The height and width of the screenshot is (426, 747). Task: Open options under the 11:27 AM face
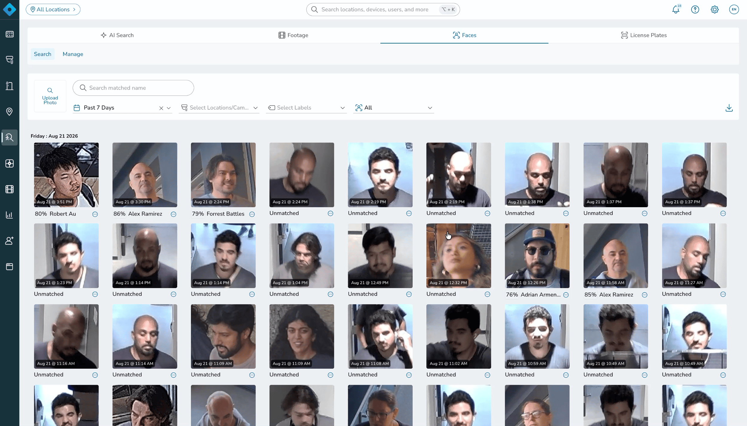pyautogui.click(x=723, y=294)
